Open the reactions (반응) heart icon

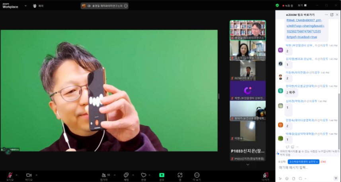[x=144, y=175]
